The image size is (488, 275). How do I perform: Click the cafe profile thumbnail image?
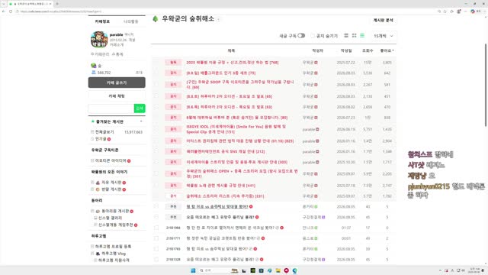[99, 39]
